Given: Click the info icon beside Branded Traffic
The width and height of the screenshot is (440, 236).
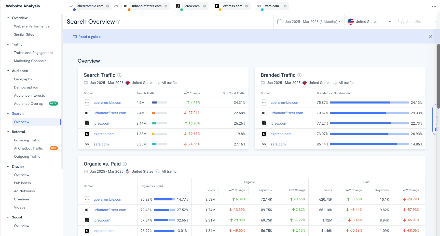Looking at the screenshot, I should tap(299, 75).
